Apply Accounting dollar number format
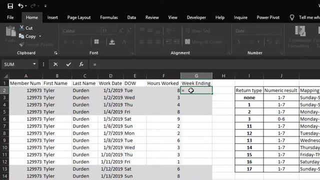This screenshot has height=180, width=320. (238, 42)
